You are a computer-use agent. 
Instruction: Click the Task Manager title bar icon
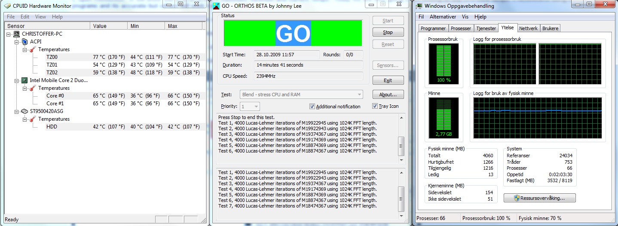(x=419, y=6)
